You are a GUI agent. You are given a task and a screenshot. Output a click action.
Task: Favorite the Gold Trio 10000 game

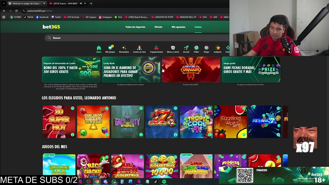coord(175,157)
